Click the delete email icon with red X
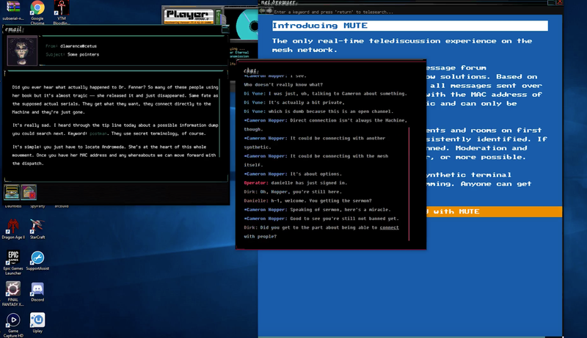The image size is (587, 338). tap(29, 192)
